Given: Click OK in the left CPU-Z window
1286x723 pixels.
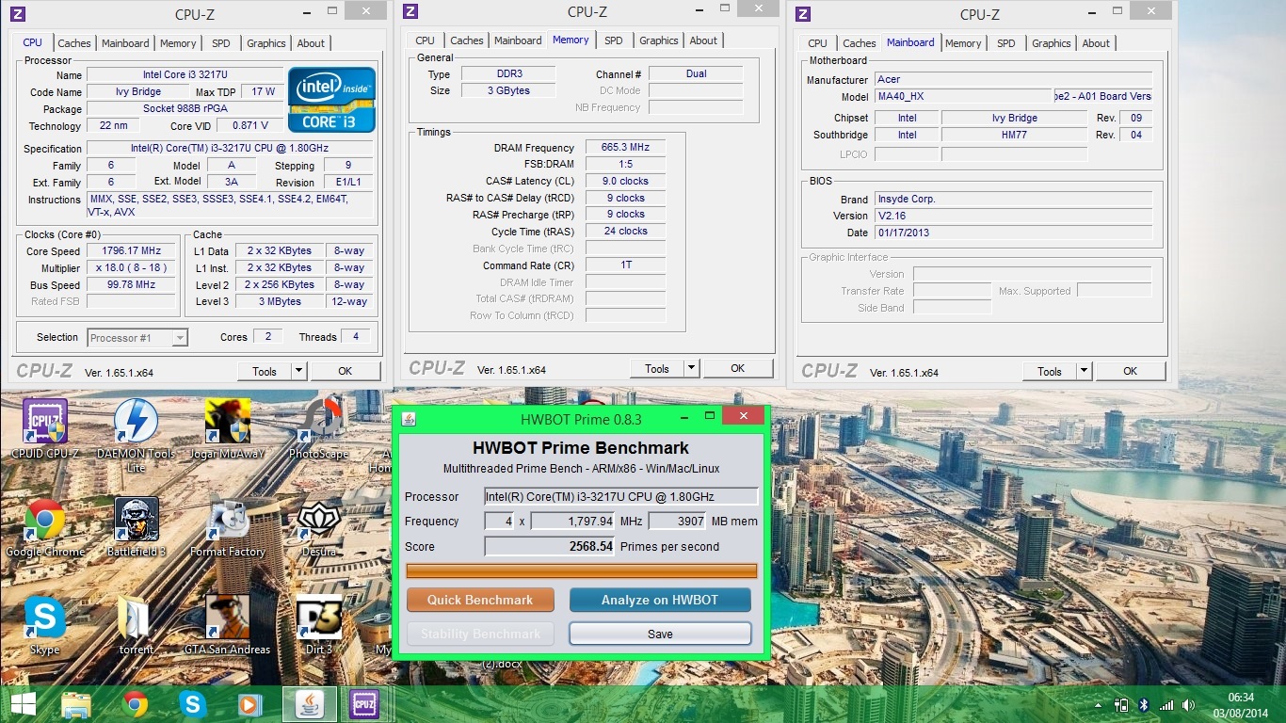Looking at the screenshot, I should pos(346,371).
